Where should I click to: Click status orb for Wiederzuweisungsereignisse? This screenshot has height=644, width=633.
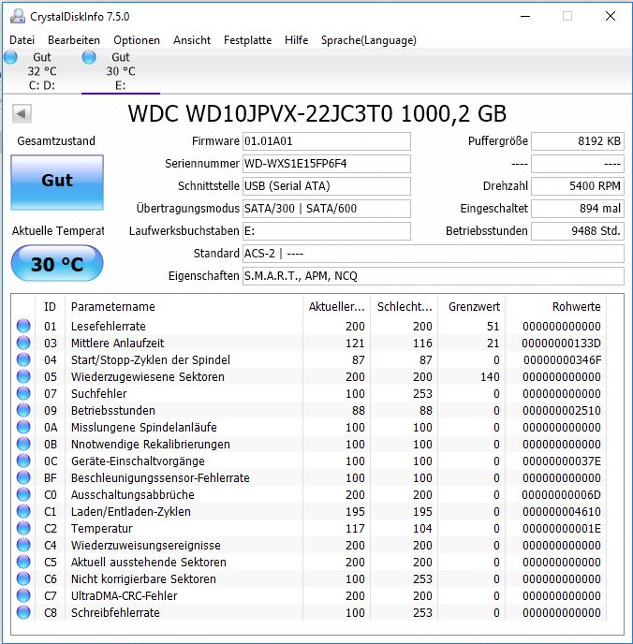pos(23,545)
